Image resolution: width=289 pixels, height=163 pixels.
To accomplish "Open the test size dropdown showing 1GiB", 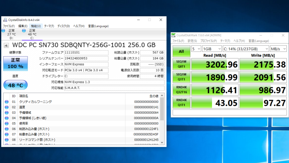I will 212,49.
